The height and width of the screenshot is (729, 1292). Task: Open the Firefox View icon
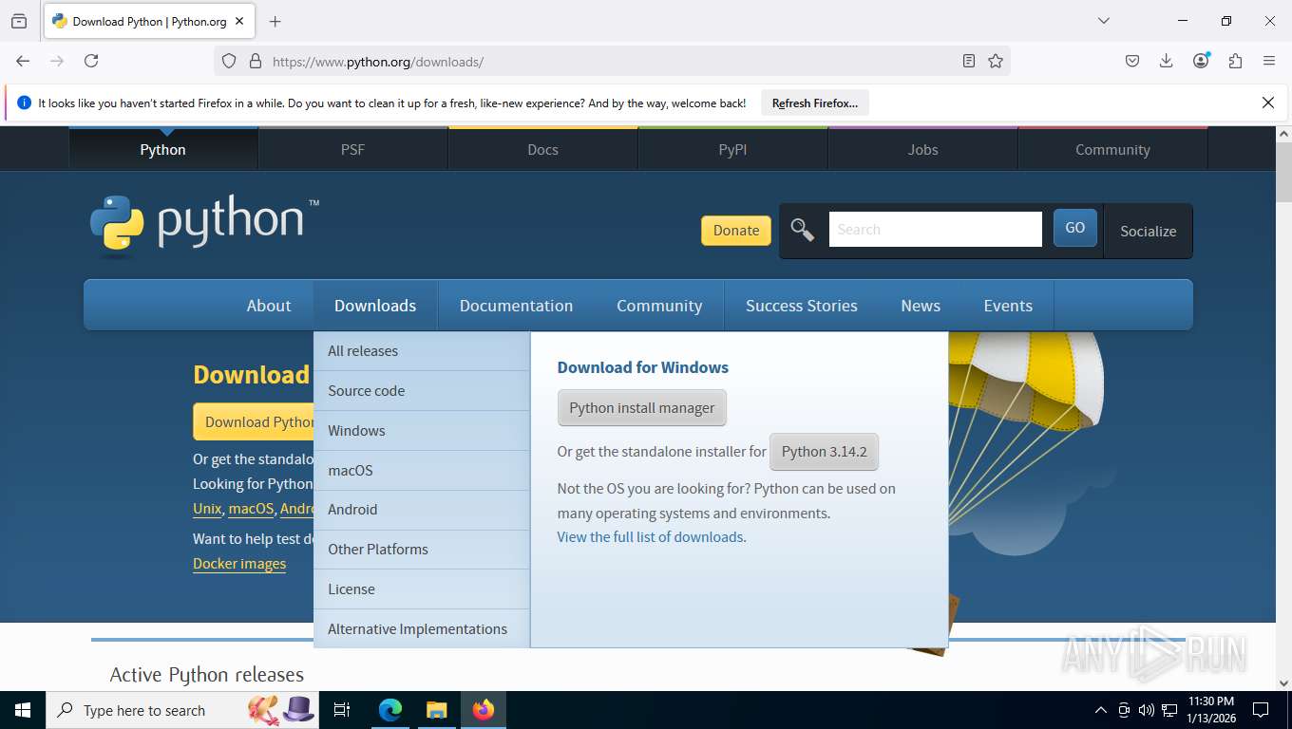pos(19,21)
